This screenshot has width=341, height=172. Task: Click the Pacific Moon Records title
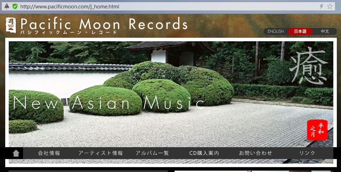pyautogui.click(x=104, y=24)
